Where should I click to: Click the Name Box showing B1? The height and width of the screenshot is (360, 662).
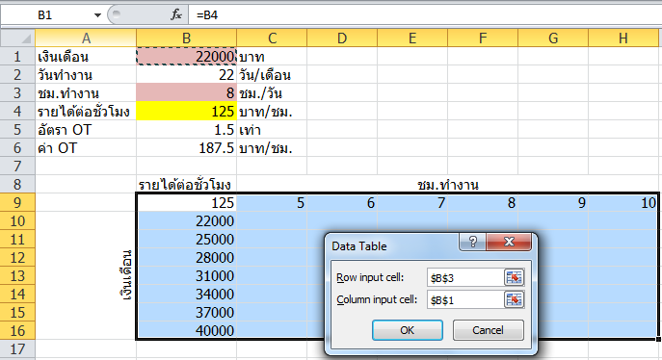pyautogui.click(x=46, y=15)
